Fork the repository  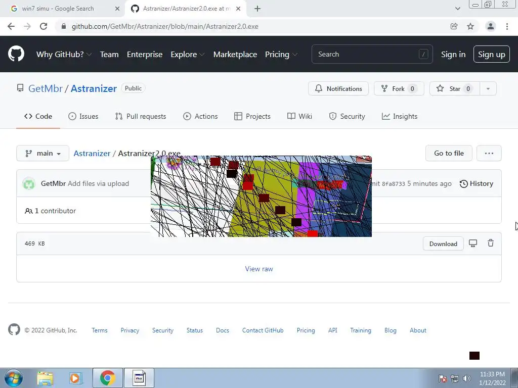(399, 88)
